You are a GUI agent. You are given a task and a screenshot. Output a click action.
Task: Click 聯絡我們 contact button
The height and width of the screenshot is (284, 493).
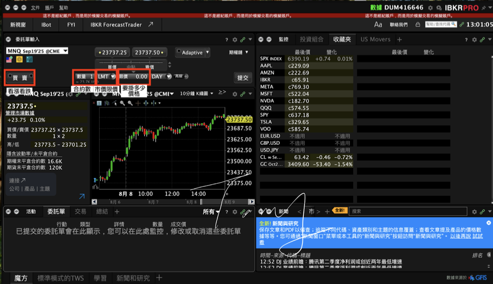399,25
